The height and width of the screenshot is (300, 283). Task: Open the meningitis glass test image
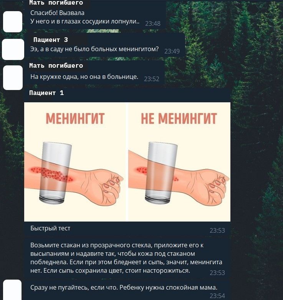click(x=127, y=162)
